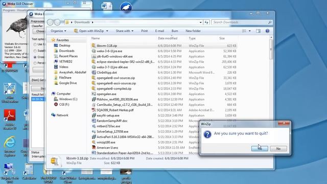This screenshot has width=327, height=184.
Task: Select FileShare in navigation pane
Action: click(x=65, y=78)
